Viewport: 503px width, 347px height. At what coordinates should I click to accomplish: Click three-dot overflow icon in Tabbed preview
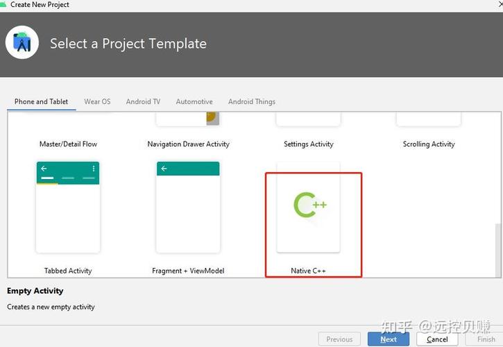(94, 169)
